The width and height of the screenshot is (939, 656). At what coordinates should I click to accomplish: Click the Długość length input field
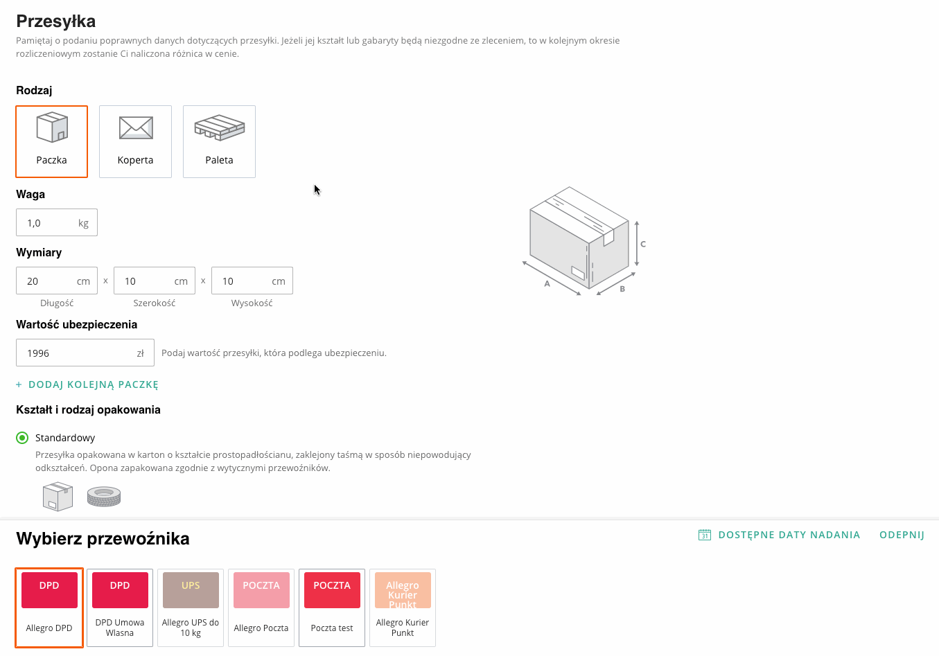point(49,281)
